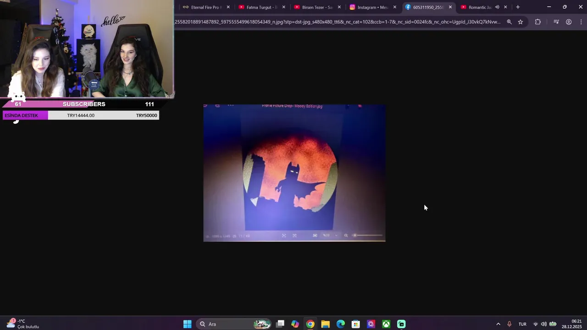
Task: Open File Explorer from the taskbar
Action: 326,324
